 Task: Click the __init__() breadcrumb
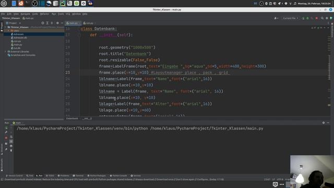click(87, 119)
